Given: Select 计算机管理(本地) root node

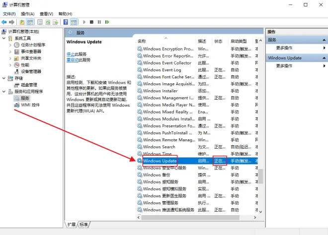Looking at the screenshot, I should (23, 32).
